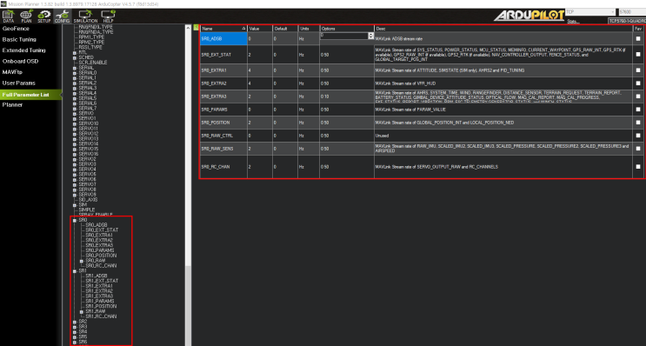The image size is (646, 346).
Task: Mark SR0_RC_CHAN as favorite
Action: [x=638, y=167]
